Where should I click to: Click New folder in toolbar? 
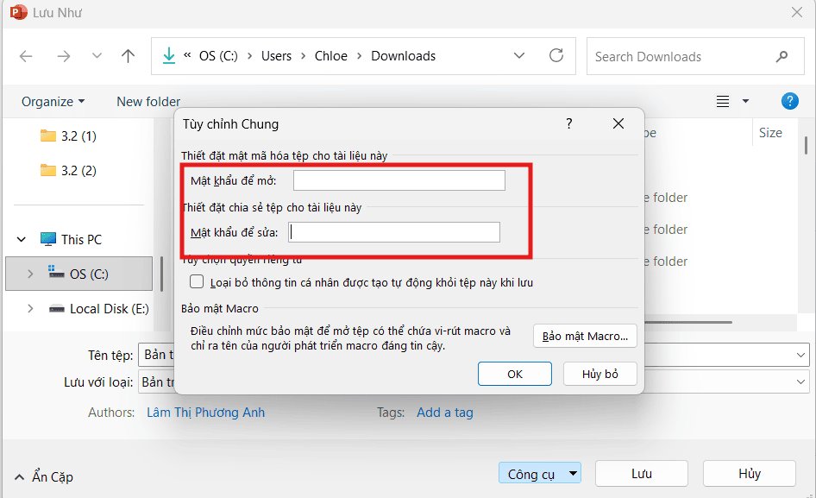coord(148,101)
